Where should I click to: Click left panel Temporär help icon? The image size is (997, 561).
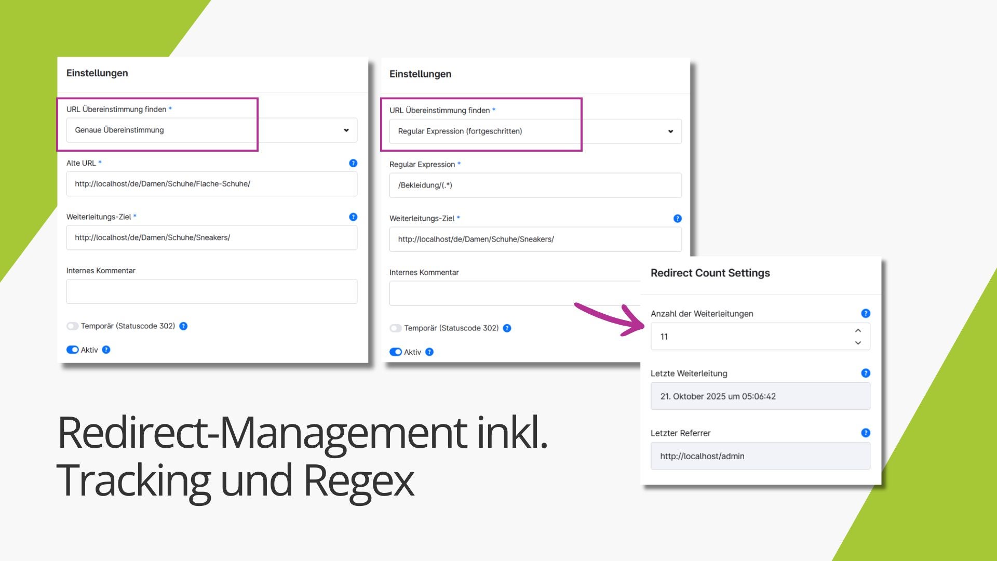click(x=183, y=326)
